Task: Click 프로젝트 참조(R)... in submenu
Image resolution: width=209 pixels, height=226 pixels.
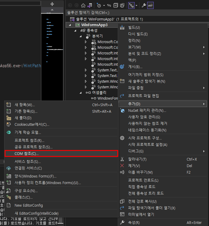Action: tap(61, 140)
